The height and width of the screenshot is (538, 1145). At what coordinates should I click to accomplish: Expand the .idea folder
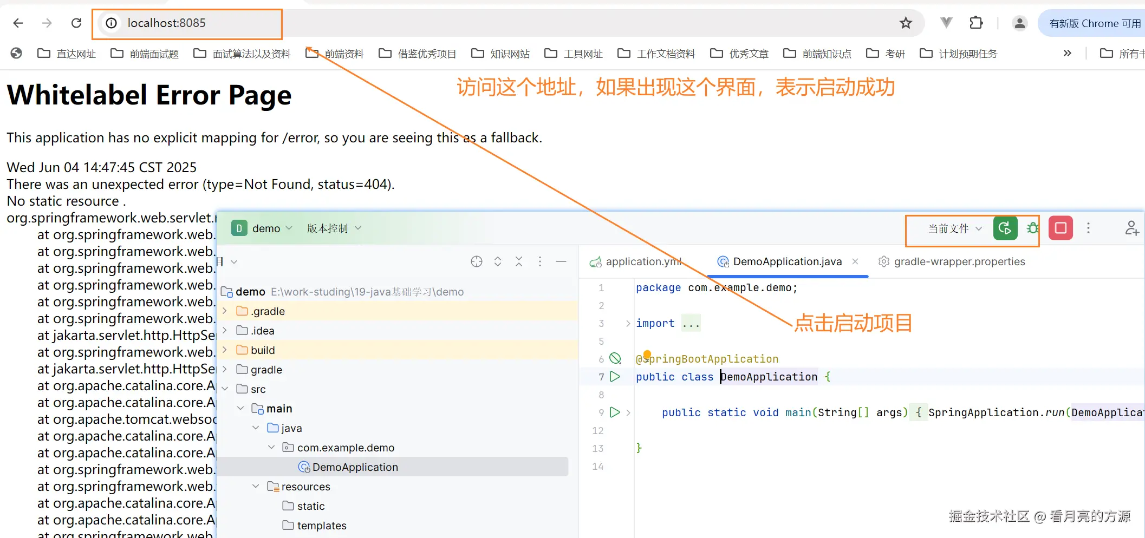pyautogui.click(x=225, y=331)
